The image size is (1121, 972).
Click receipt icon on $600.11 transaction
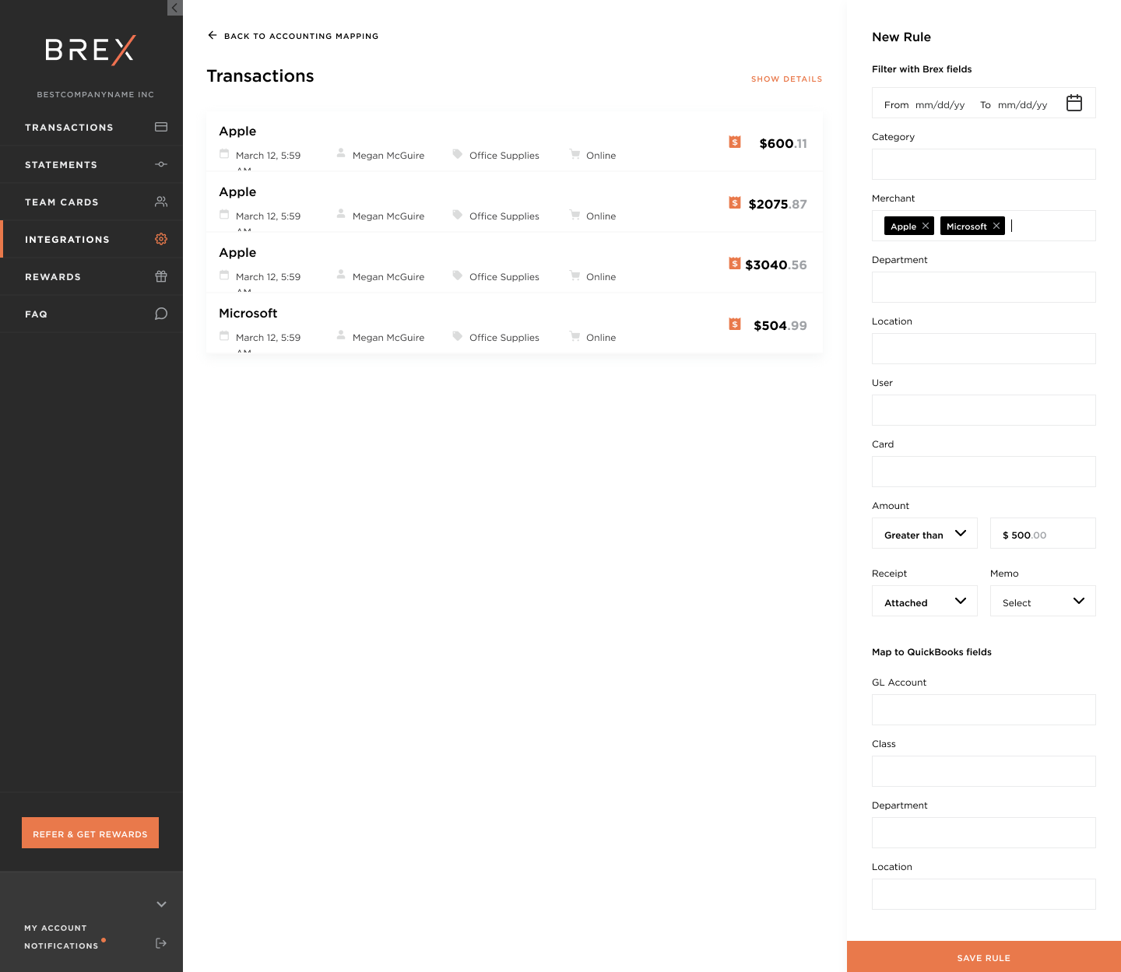735,142
